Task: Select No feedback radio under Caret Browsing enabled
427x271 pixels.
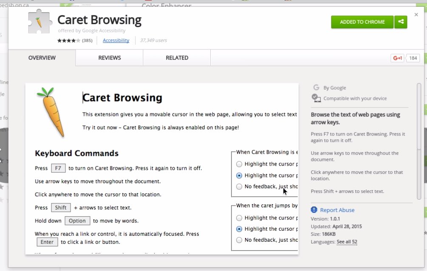Action: click(239, 186)
